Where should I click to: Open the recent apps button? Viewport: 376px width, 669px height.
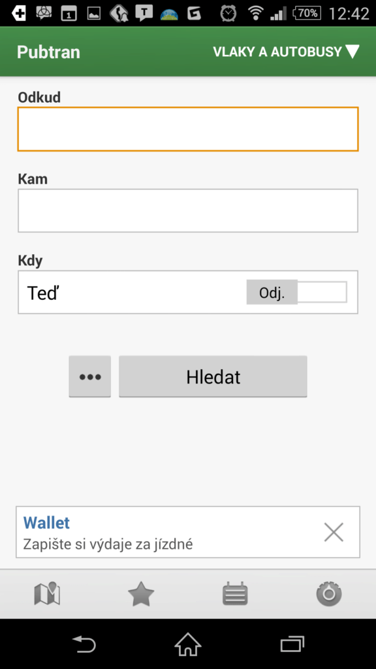[292, 644]
